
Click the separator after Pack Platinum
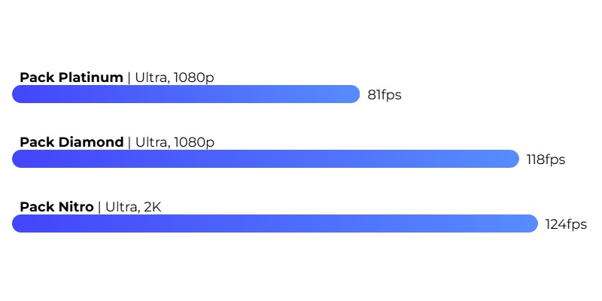click(129, 78)
